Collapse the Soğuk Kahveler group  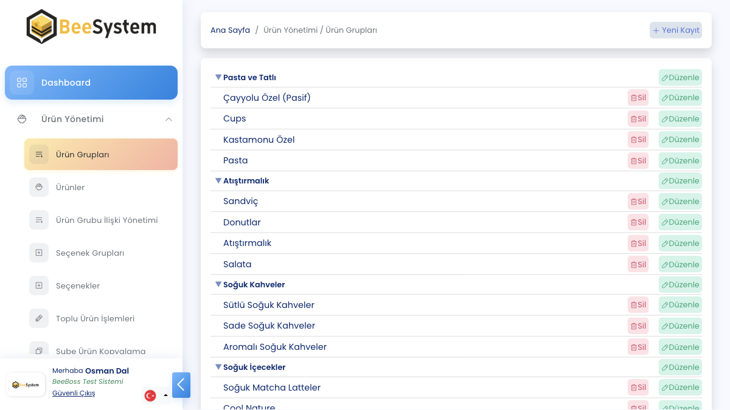point(218,284)
